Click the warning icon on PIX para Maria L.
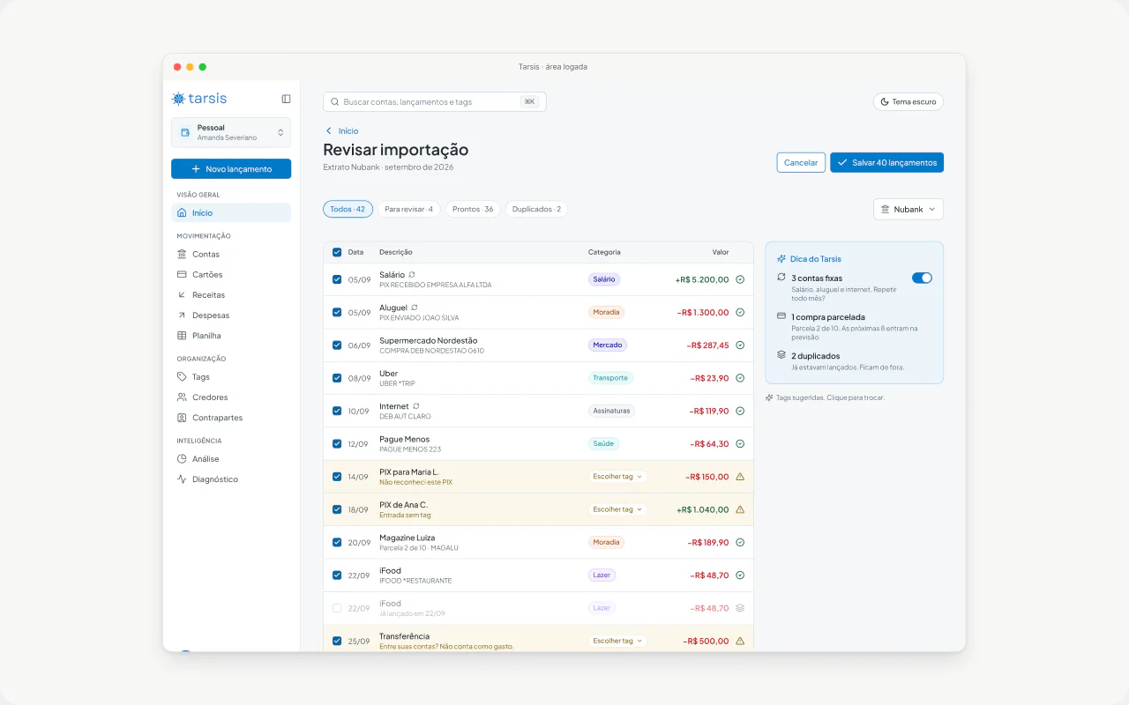The image size is (1129, 705). [x=740, y=477]
